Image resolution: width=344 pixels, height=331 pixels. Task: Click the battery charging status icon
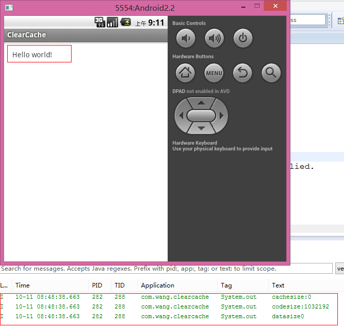coord(126,22)
